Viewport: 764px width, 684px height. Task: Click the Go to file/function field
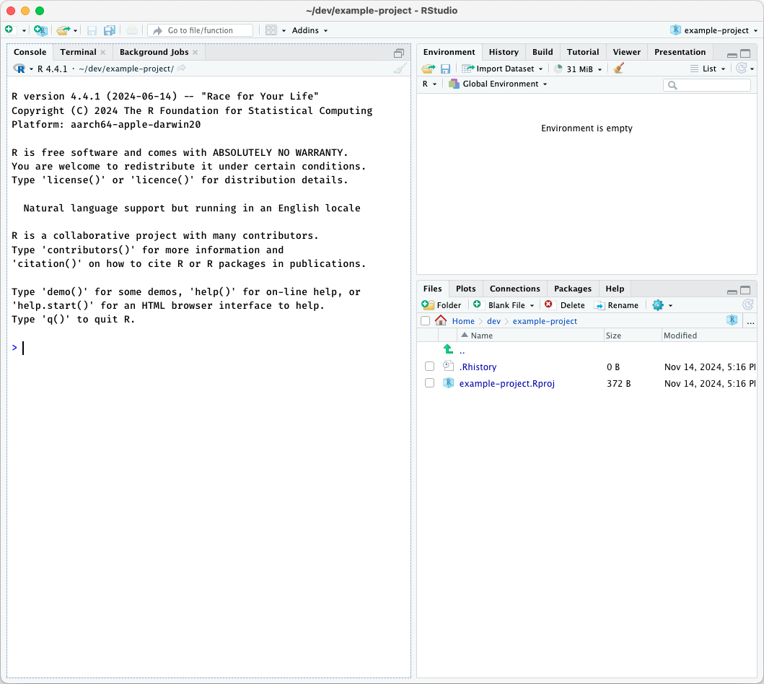point(201,30)
